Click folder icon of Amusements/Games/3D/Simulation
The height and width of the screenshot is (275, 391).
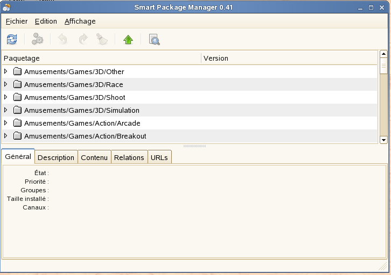17,110
